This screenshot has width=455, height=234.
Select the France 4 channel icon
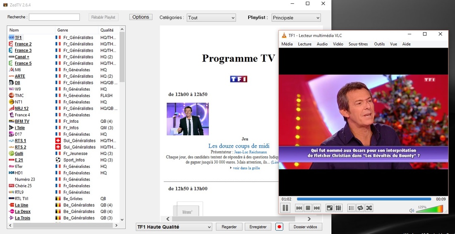pos(11,115)
